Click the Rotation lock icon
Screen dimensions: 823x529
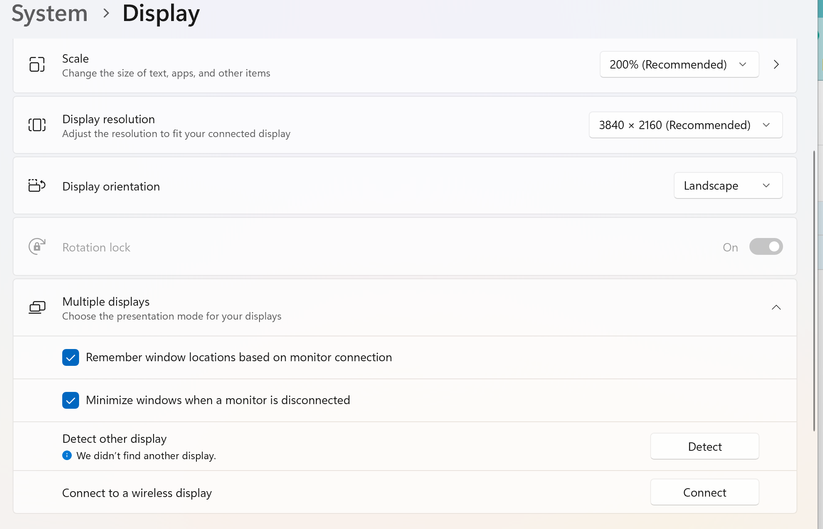(x=37, y=246)
